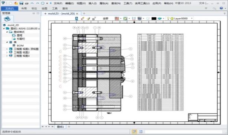The image size is (228, 135).
Task: Open the 帮助(H) menu
Action: [x=169, y=3]
